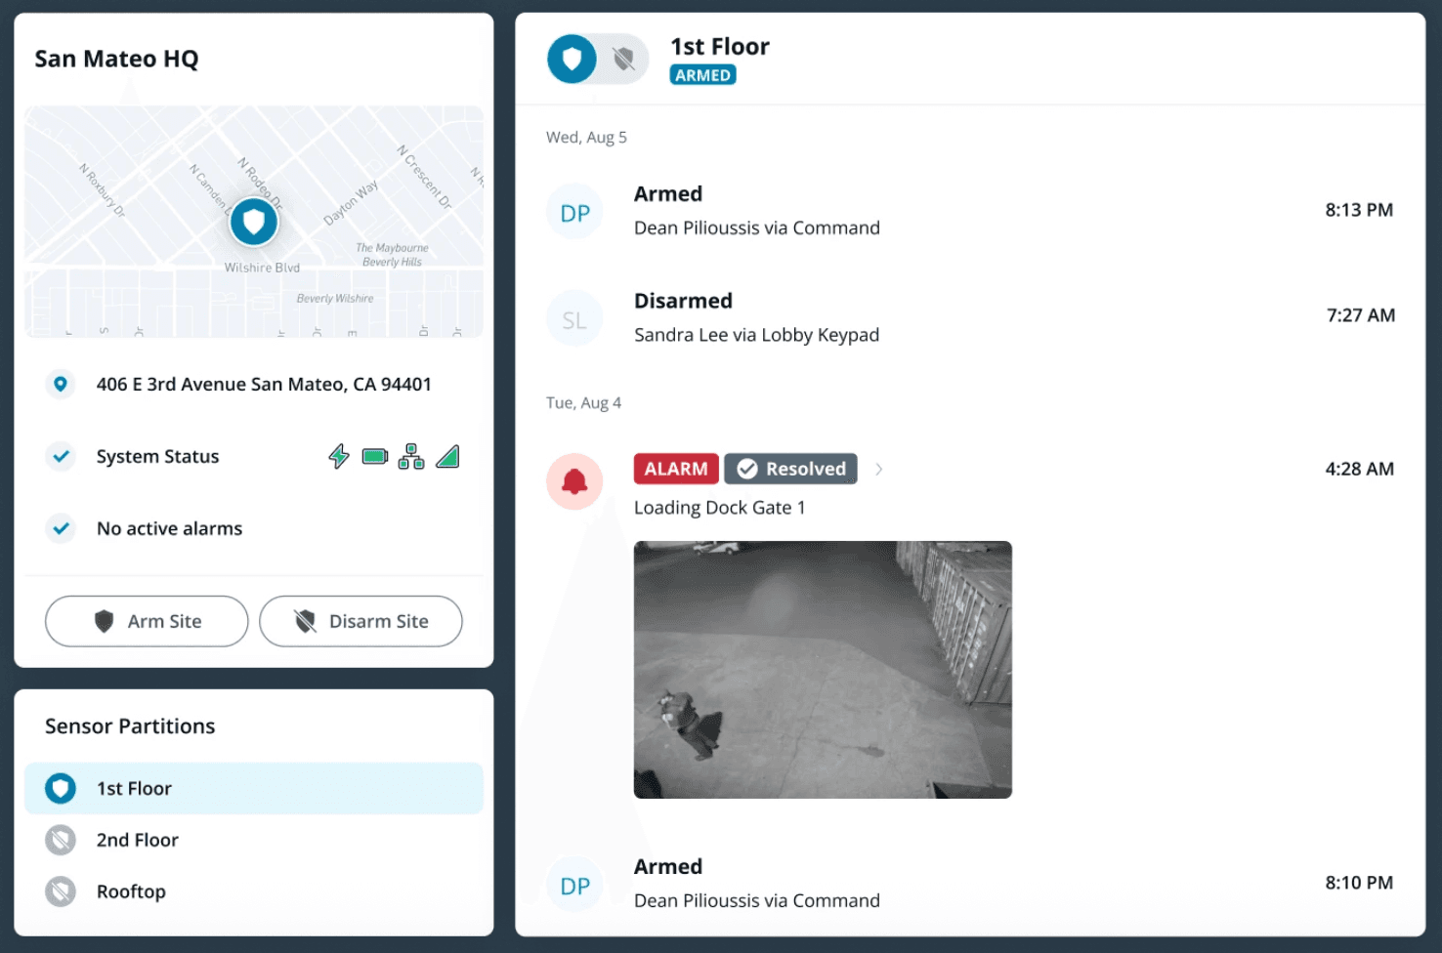This screenshot has height=953, width=1442.
Task: Click the System Status checkmark
Action: pos(61,456)
